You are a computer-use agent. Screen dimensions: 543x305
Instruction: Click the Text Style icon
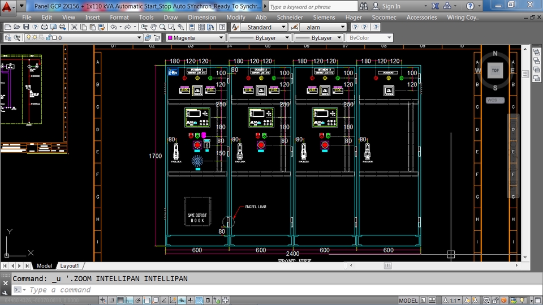click(235, 27)
